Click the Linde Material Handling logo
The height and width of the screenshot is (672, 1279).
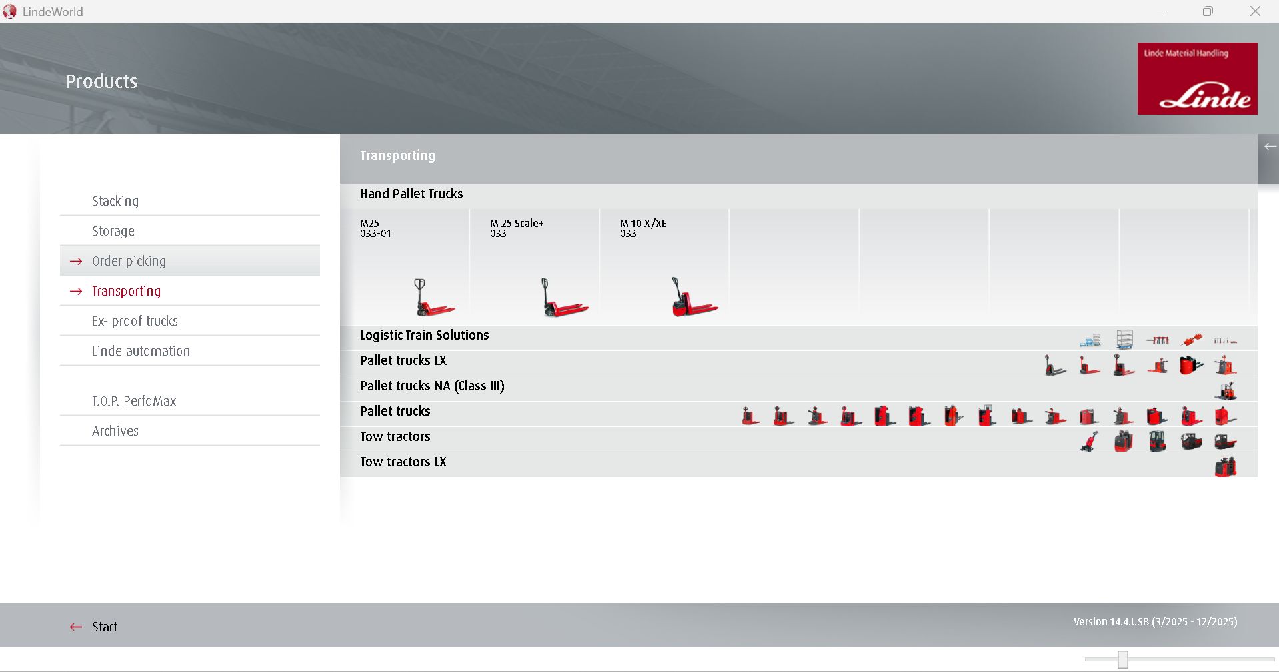[x=1197, y=79]
